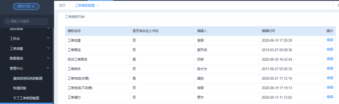The height and width of the screenshot is (104, 339).
Task: Collapse the 管理中心 sidebar menu
Action: (x=27, y=68)
